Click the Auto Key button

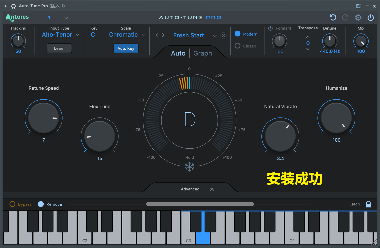click(126, 49)
